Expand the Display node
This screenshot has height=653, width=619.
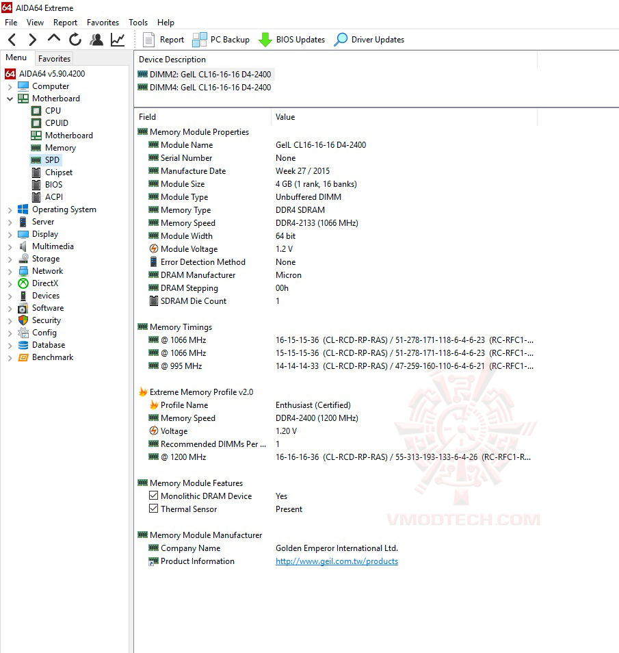pyautogui.click(x=10, y=235)
